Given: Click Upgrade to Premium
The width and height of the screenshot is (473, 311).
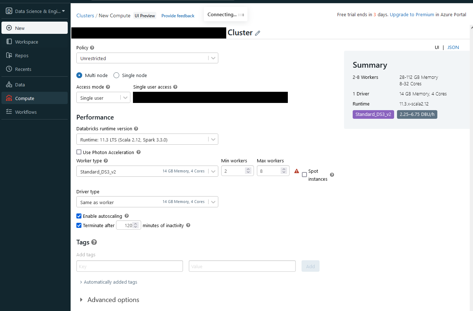Looking at the screenshot, I should click(412, 15).
